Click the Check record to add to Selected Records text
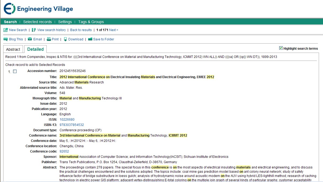This screenshot has height=182, width=323. tap(35, 65)
